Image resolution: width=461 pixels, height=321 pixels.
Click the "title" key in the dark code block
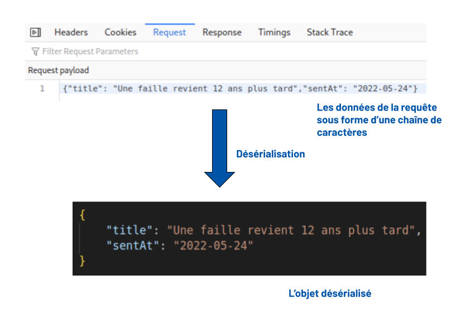point(129,230)
